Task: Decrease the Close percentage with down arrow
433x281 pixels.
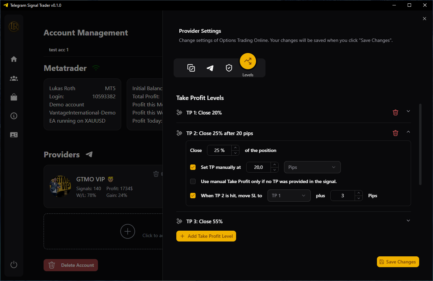Action: (x=235, y=153)
